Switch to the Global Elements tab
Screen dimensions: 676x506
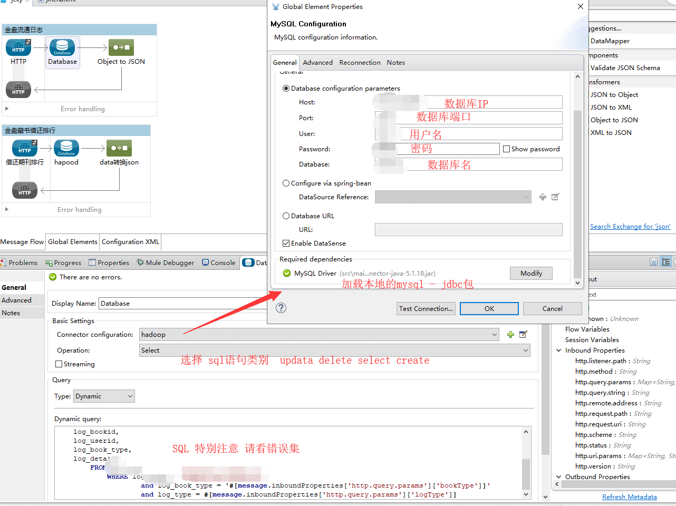73,242
